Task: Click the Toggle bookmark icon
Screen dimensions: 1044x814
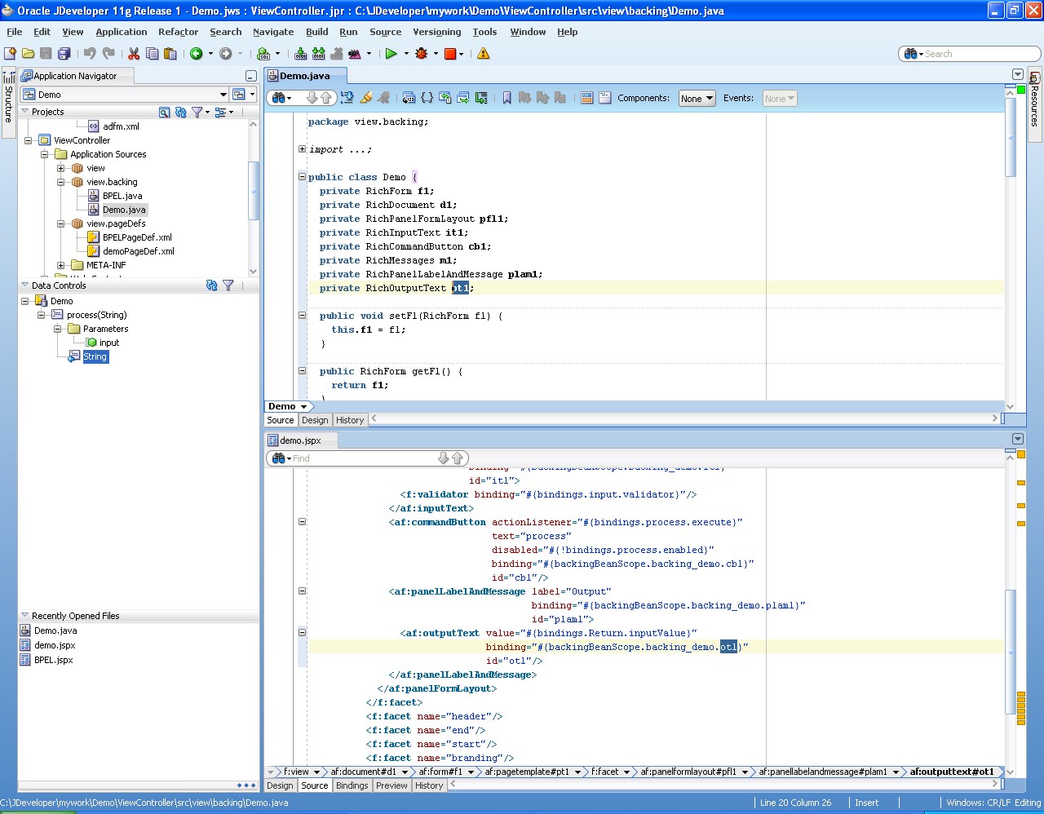Action: (x=507, y=98)
